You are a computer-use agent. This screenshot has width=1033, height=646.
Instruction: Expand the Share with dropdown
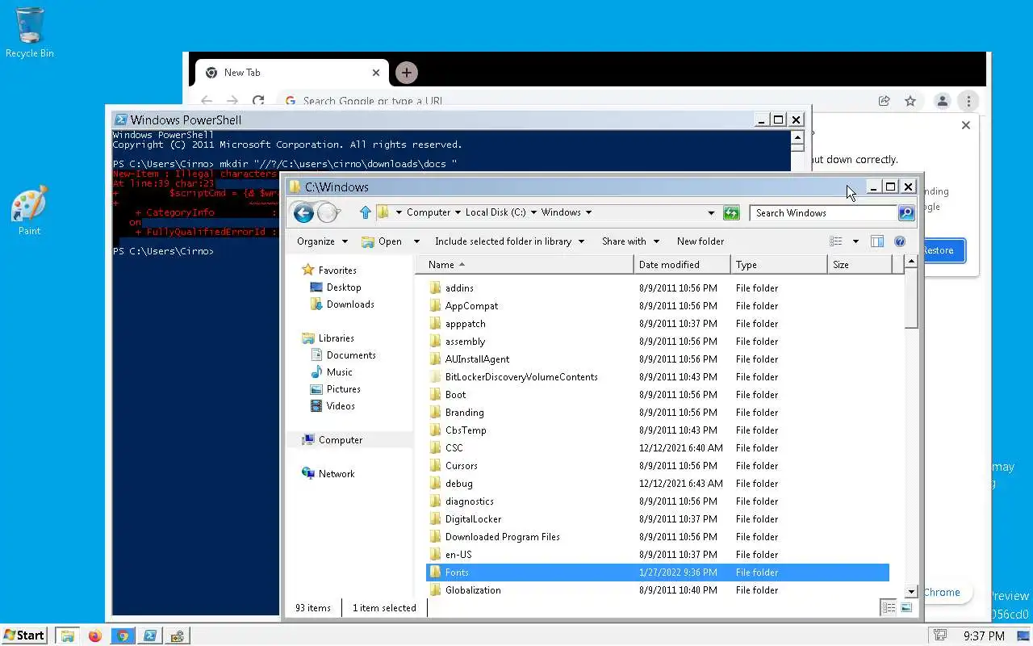click(x=630, y=241)
